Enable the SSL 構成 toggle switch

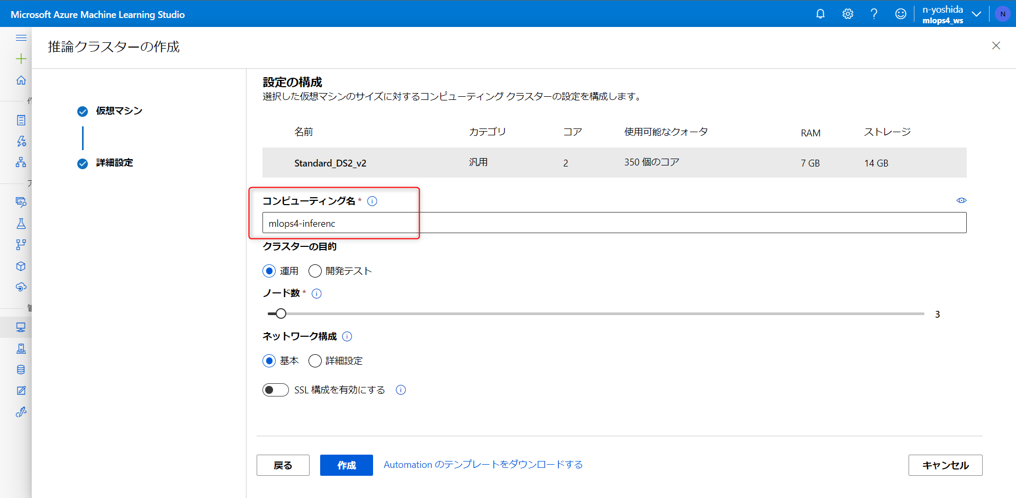click(276, 390)
